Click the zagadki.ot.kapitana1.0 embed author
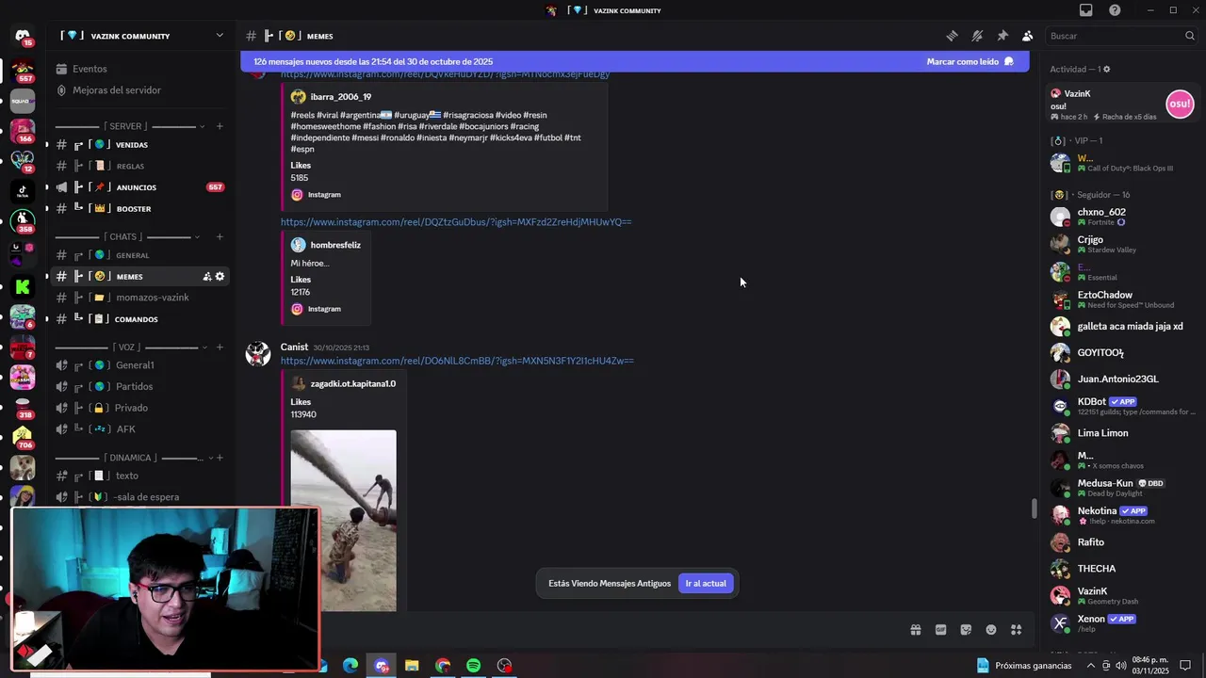The image size is (1206, 678). pyautogui.click(x=353, y=384)
